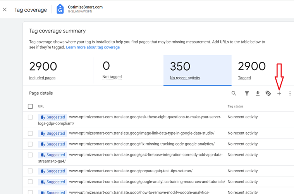
Task: Click the tag icon in the Page details toolbar
Action: [268, 94]
